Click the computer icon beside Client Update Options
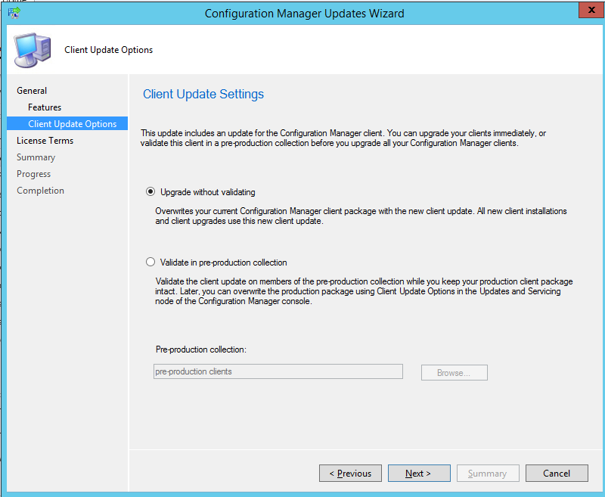Image resolution: width=605 pixels, height=497 pixels. (x=33, y=50)
